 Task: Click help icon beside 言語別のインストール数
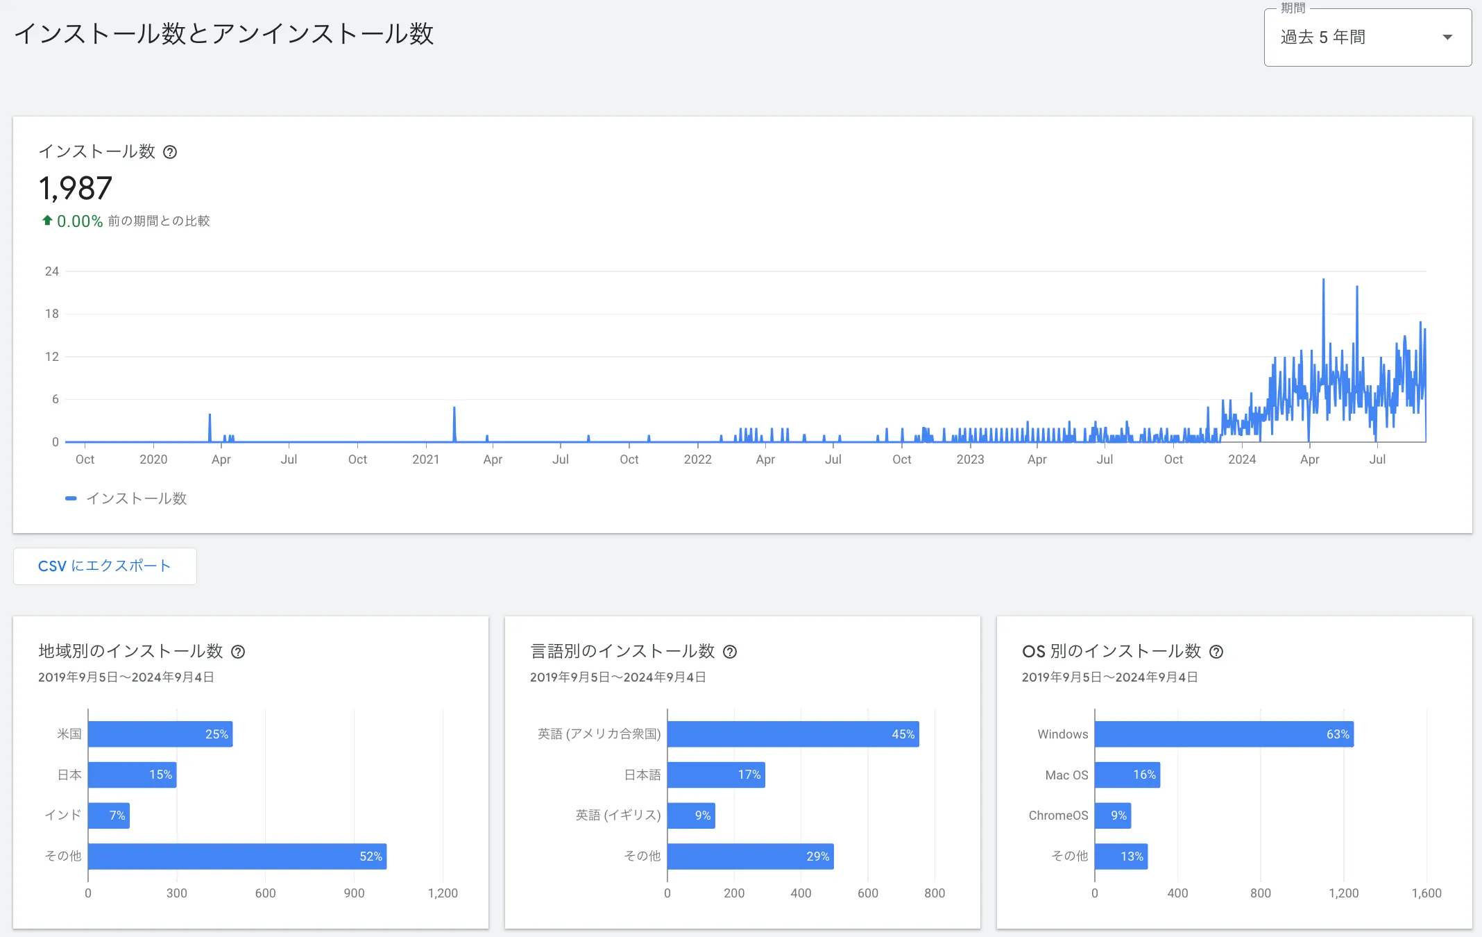coord(730,652)
